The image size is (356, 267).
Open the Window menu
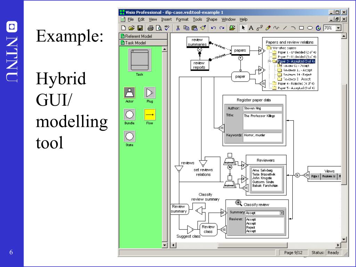pos(228,19)
